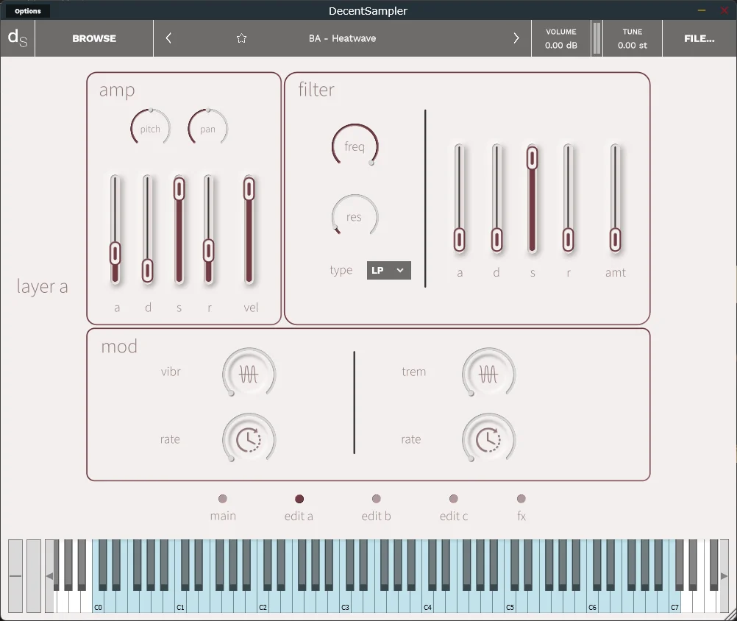This screenshot has height=621, width=737.
Task: Click the pan knob in amp
Action: [207, 128]
